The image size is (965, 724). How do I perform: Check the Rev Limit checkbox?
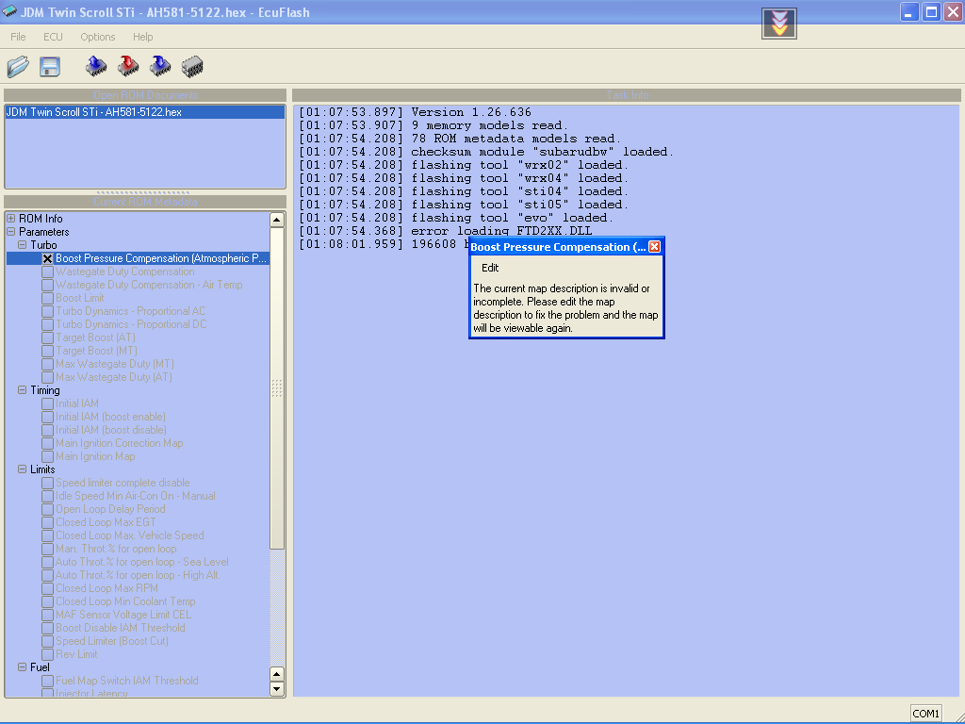tap(47, 654)
